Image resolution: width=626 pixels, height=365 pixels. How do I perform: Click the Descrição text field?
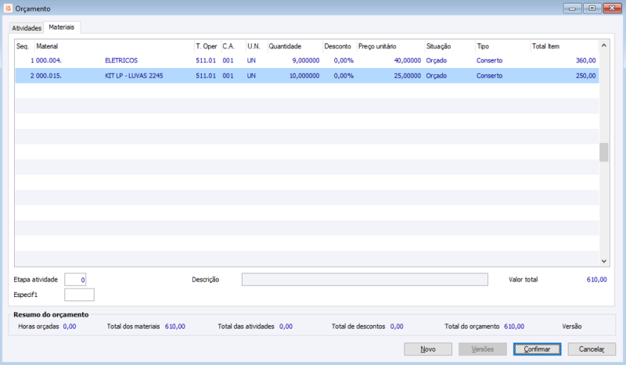[x=365, y=280]
